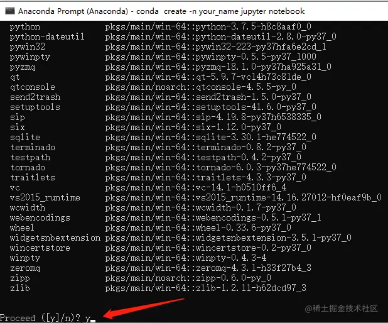Select 'tornado-6.0.3-py37he774522_0' spec text
The image size is (388, 323).
coord(266,167)
